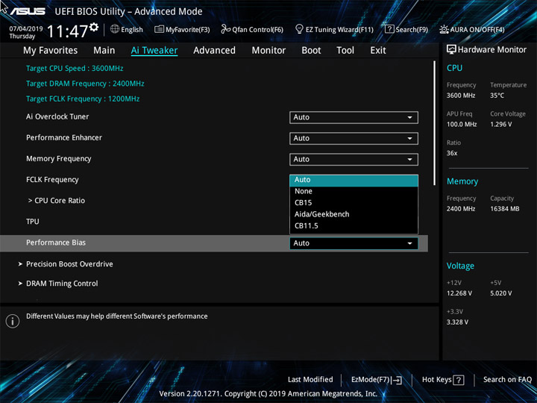Image resolution: width=537 pixels, height=403 pixels.
Task: Select Auto in the open dropdown list
Action: [x=354, y=181]
